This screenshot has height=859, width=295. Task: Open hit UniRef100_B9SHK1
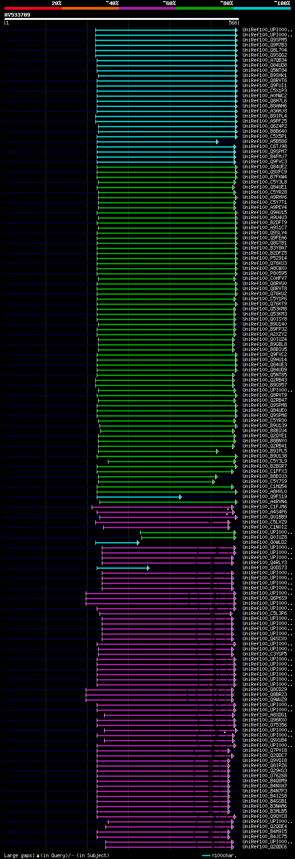(x=265, y=76)
